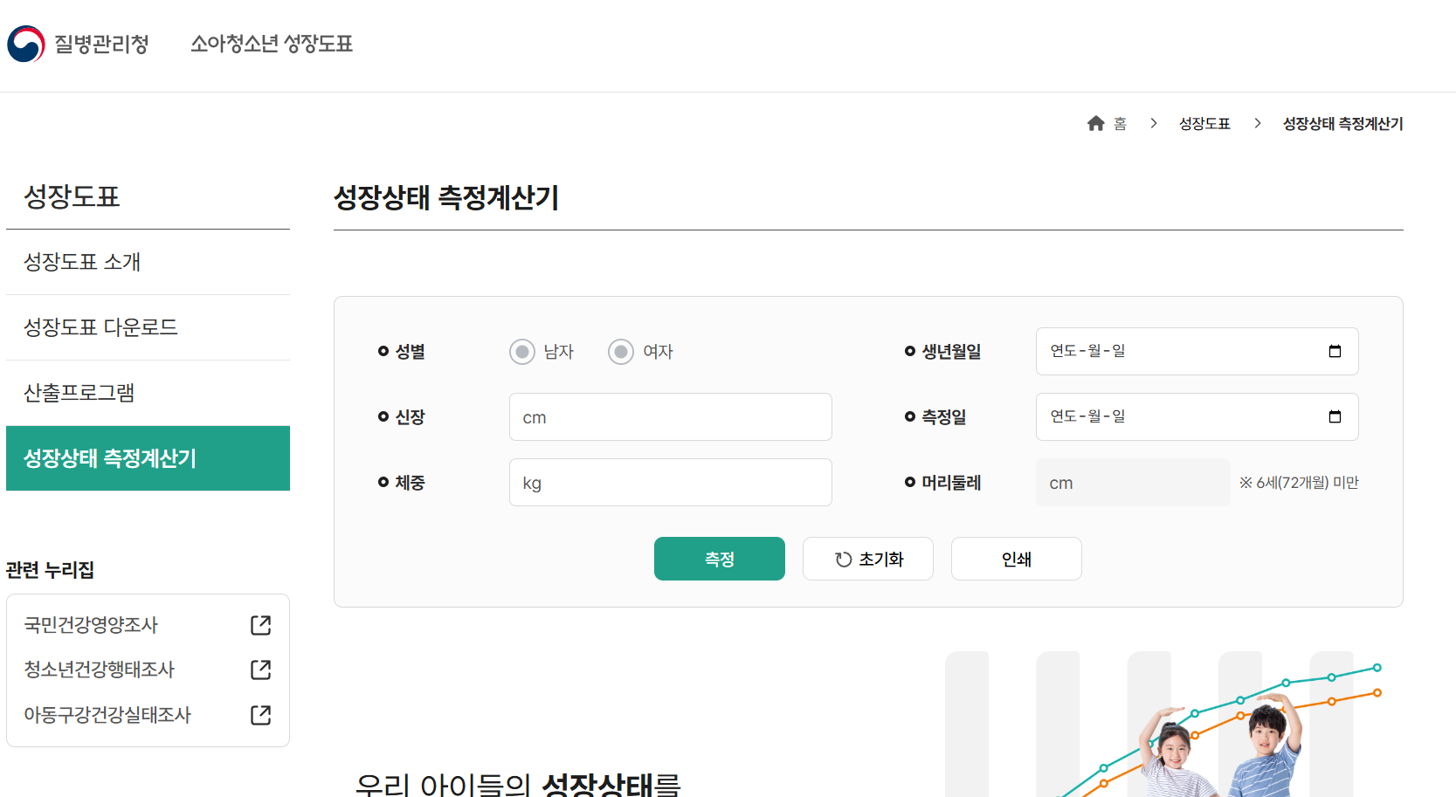
Task: Open calendar picker for 생년월일 field
Action: coord(1334,351)
